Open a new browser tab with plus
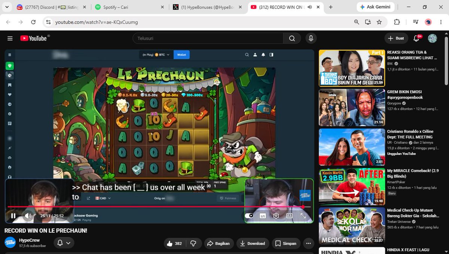Image resolution: width=449 pixels, height=254 pixels. (331, 7)
